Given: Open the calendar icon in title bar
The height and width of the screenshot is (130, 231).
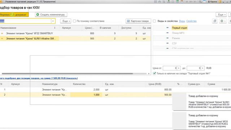Looking at the screenshot, I should click(182, 1).
